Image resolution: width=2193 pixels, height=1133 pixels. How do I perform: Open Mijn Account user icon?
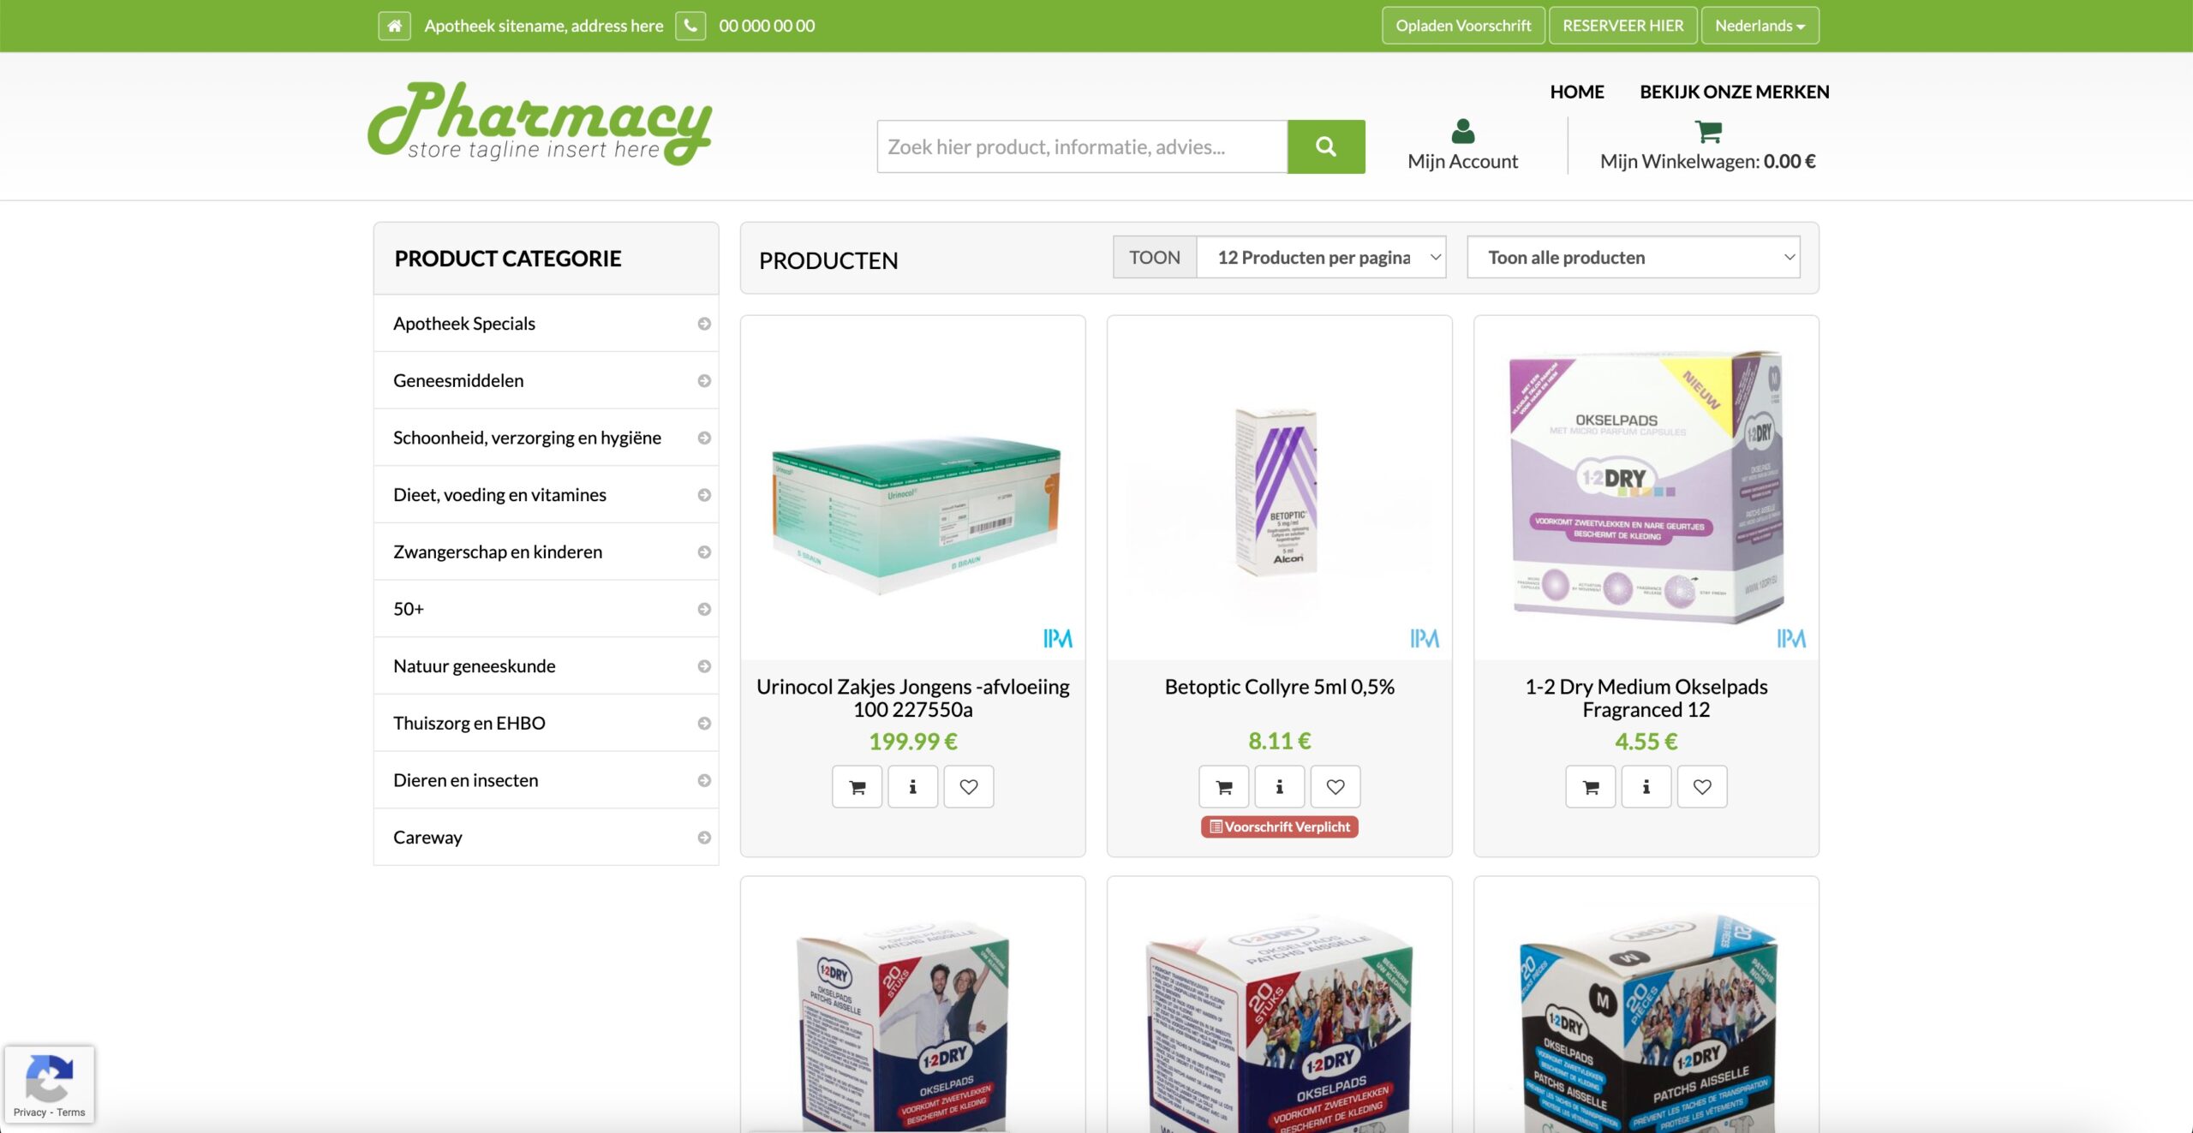[x=1462, y=131]
